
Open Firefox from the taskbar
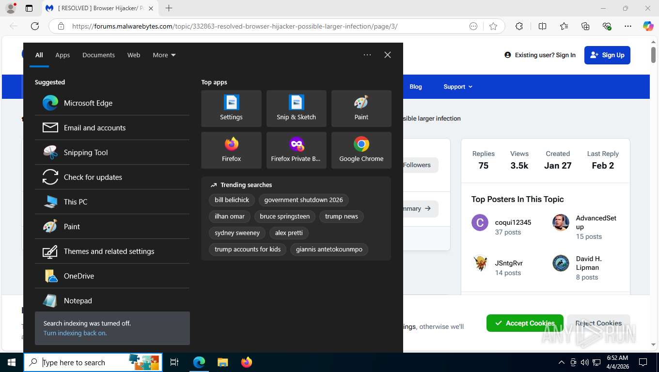(x=247, y=362)
